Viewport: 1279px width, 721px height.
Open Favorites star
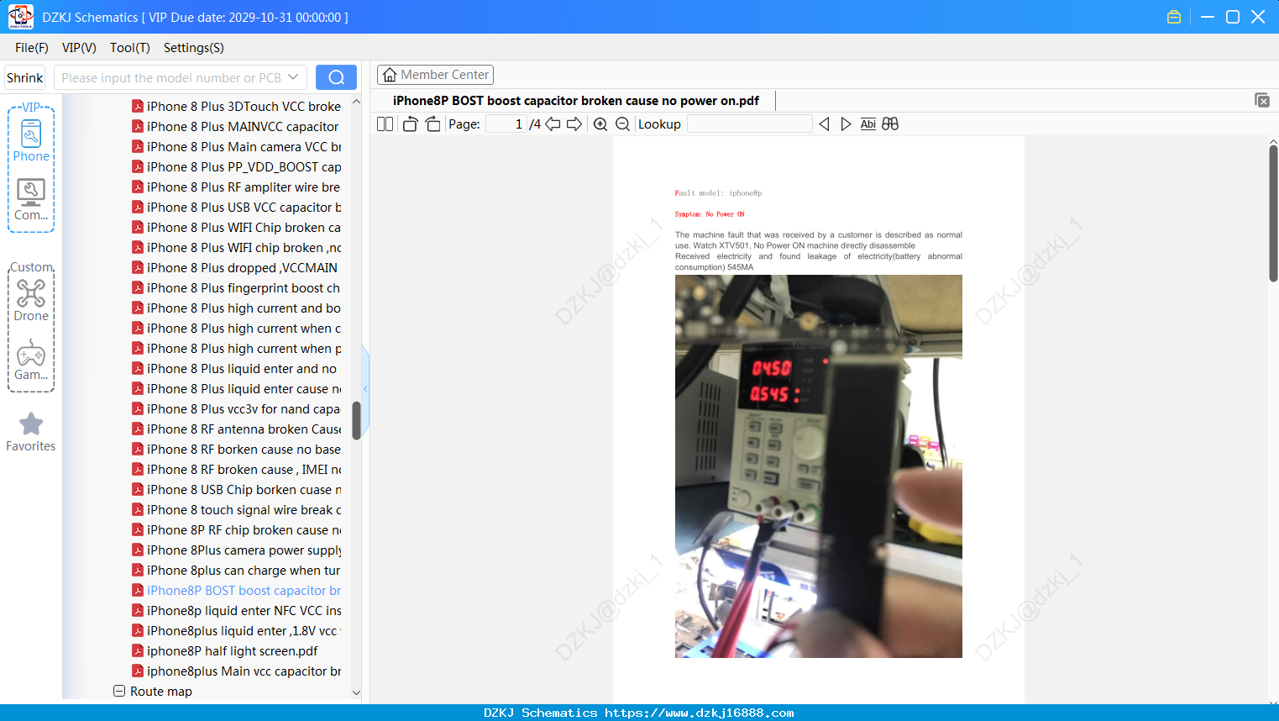coord(31,432)
